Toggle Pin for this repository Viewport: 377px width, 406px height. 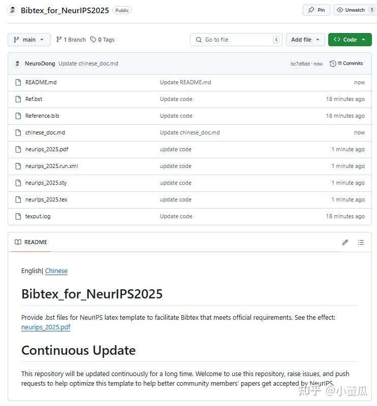(316, 9)
